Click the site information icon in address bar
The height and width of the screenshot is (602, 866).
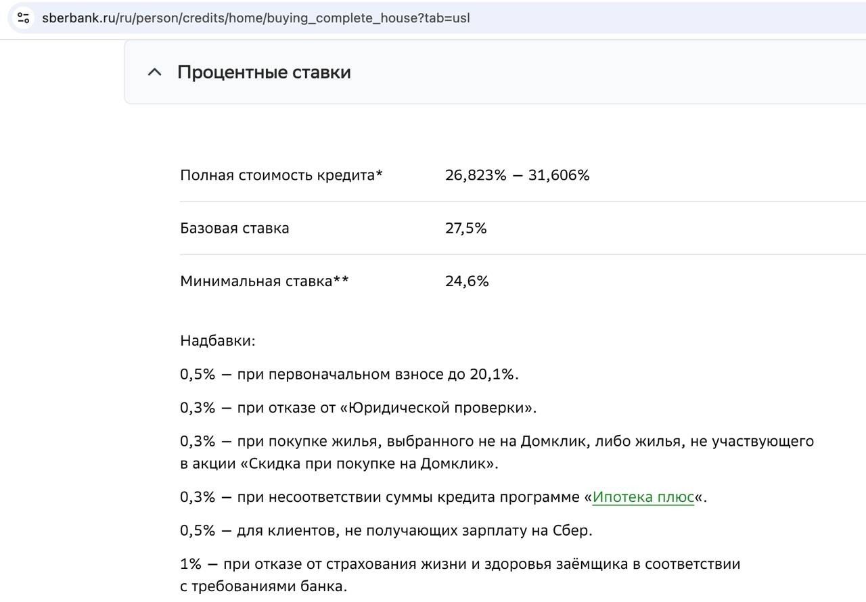coord(23,18)
